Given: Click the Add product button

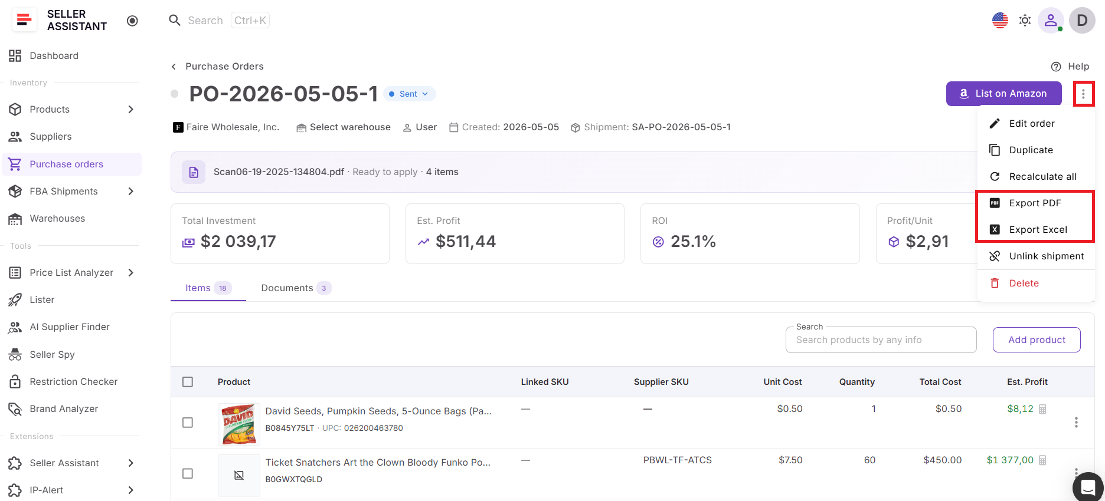Looking at the screenshot, I should (x=1037, y=340).
